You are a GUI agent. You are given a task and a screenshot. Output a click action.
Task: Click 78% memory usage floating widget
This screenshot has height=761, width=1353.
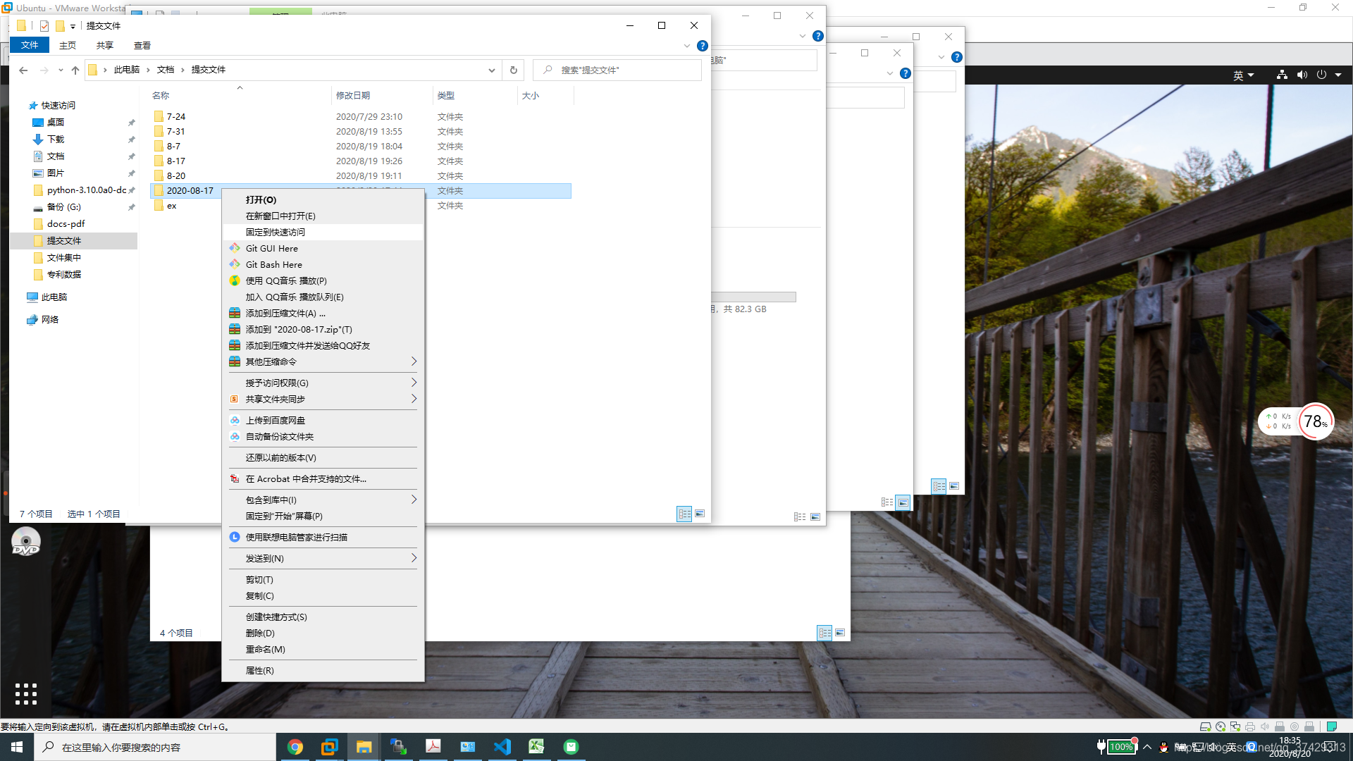coord(1315,421)
